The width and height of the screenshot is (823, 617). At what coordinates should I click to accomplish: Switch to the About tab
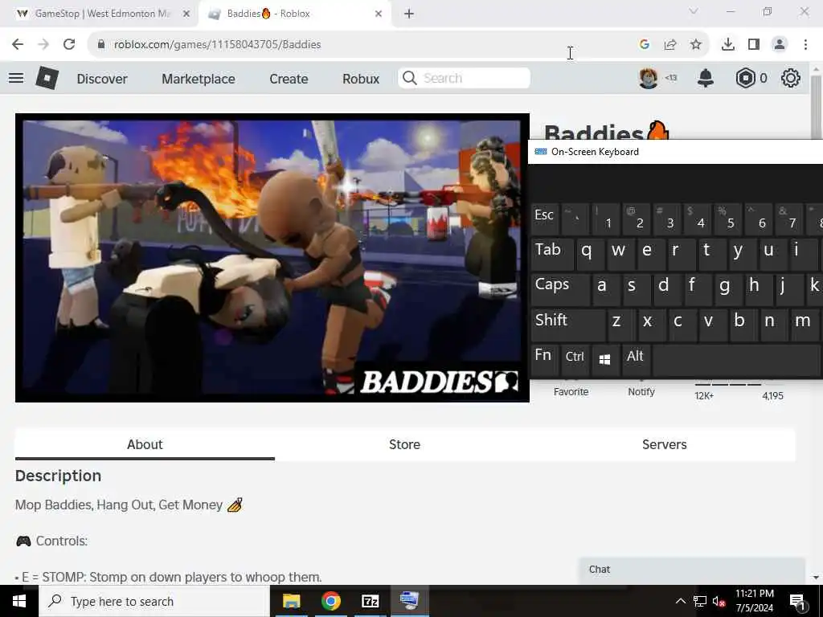click(145, 444)
